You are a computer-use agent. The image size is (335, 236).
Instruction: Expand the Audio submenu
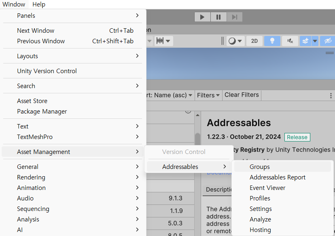pyautogui.click(x=73, y=198)
